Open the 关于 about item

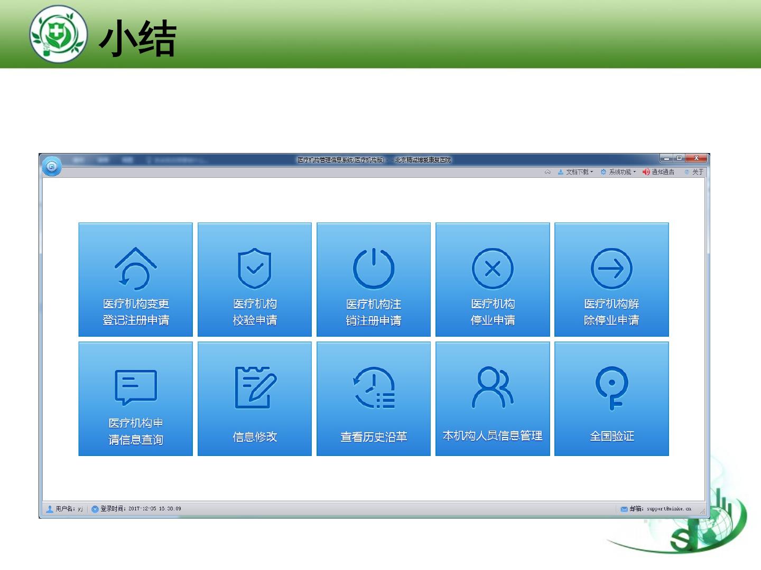(694, 172)
